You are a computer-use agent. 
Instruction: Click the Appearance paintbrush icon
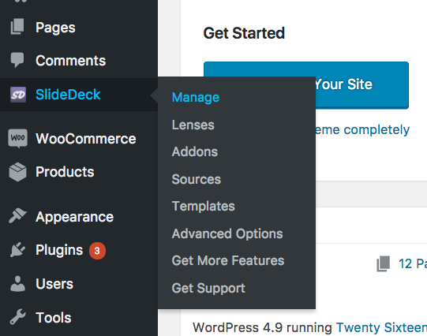tap(17, 216)
